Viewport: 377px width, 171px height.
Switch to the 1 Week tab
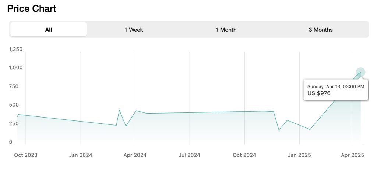(x=134, y=30)
